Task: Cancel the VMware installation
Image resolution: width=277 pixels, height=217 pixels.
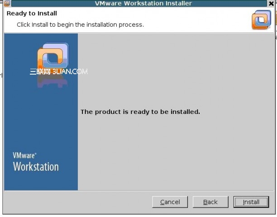Action: pyautogui.click(x=170, y=202)
